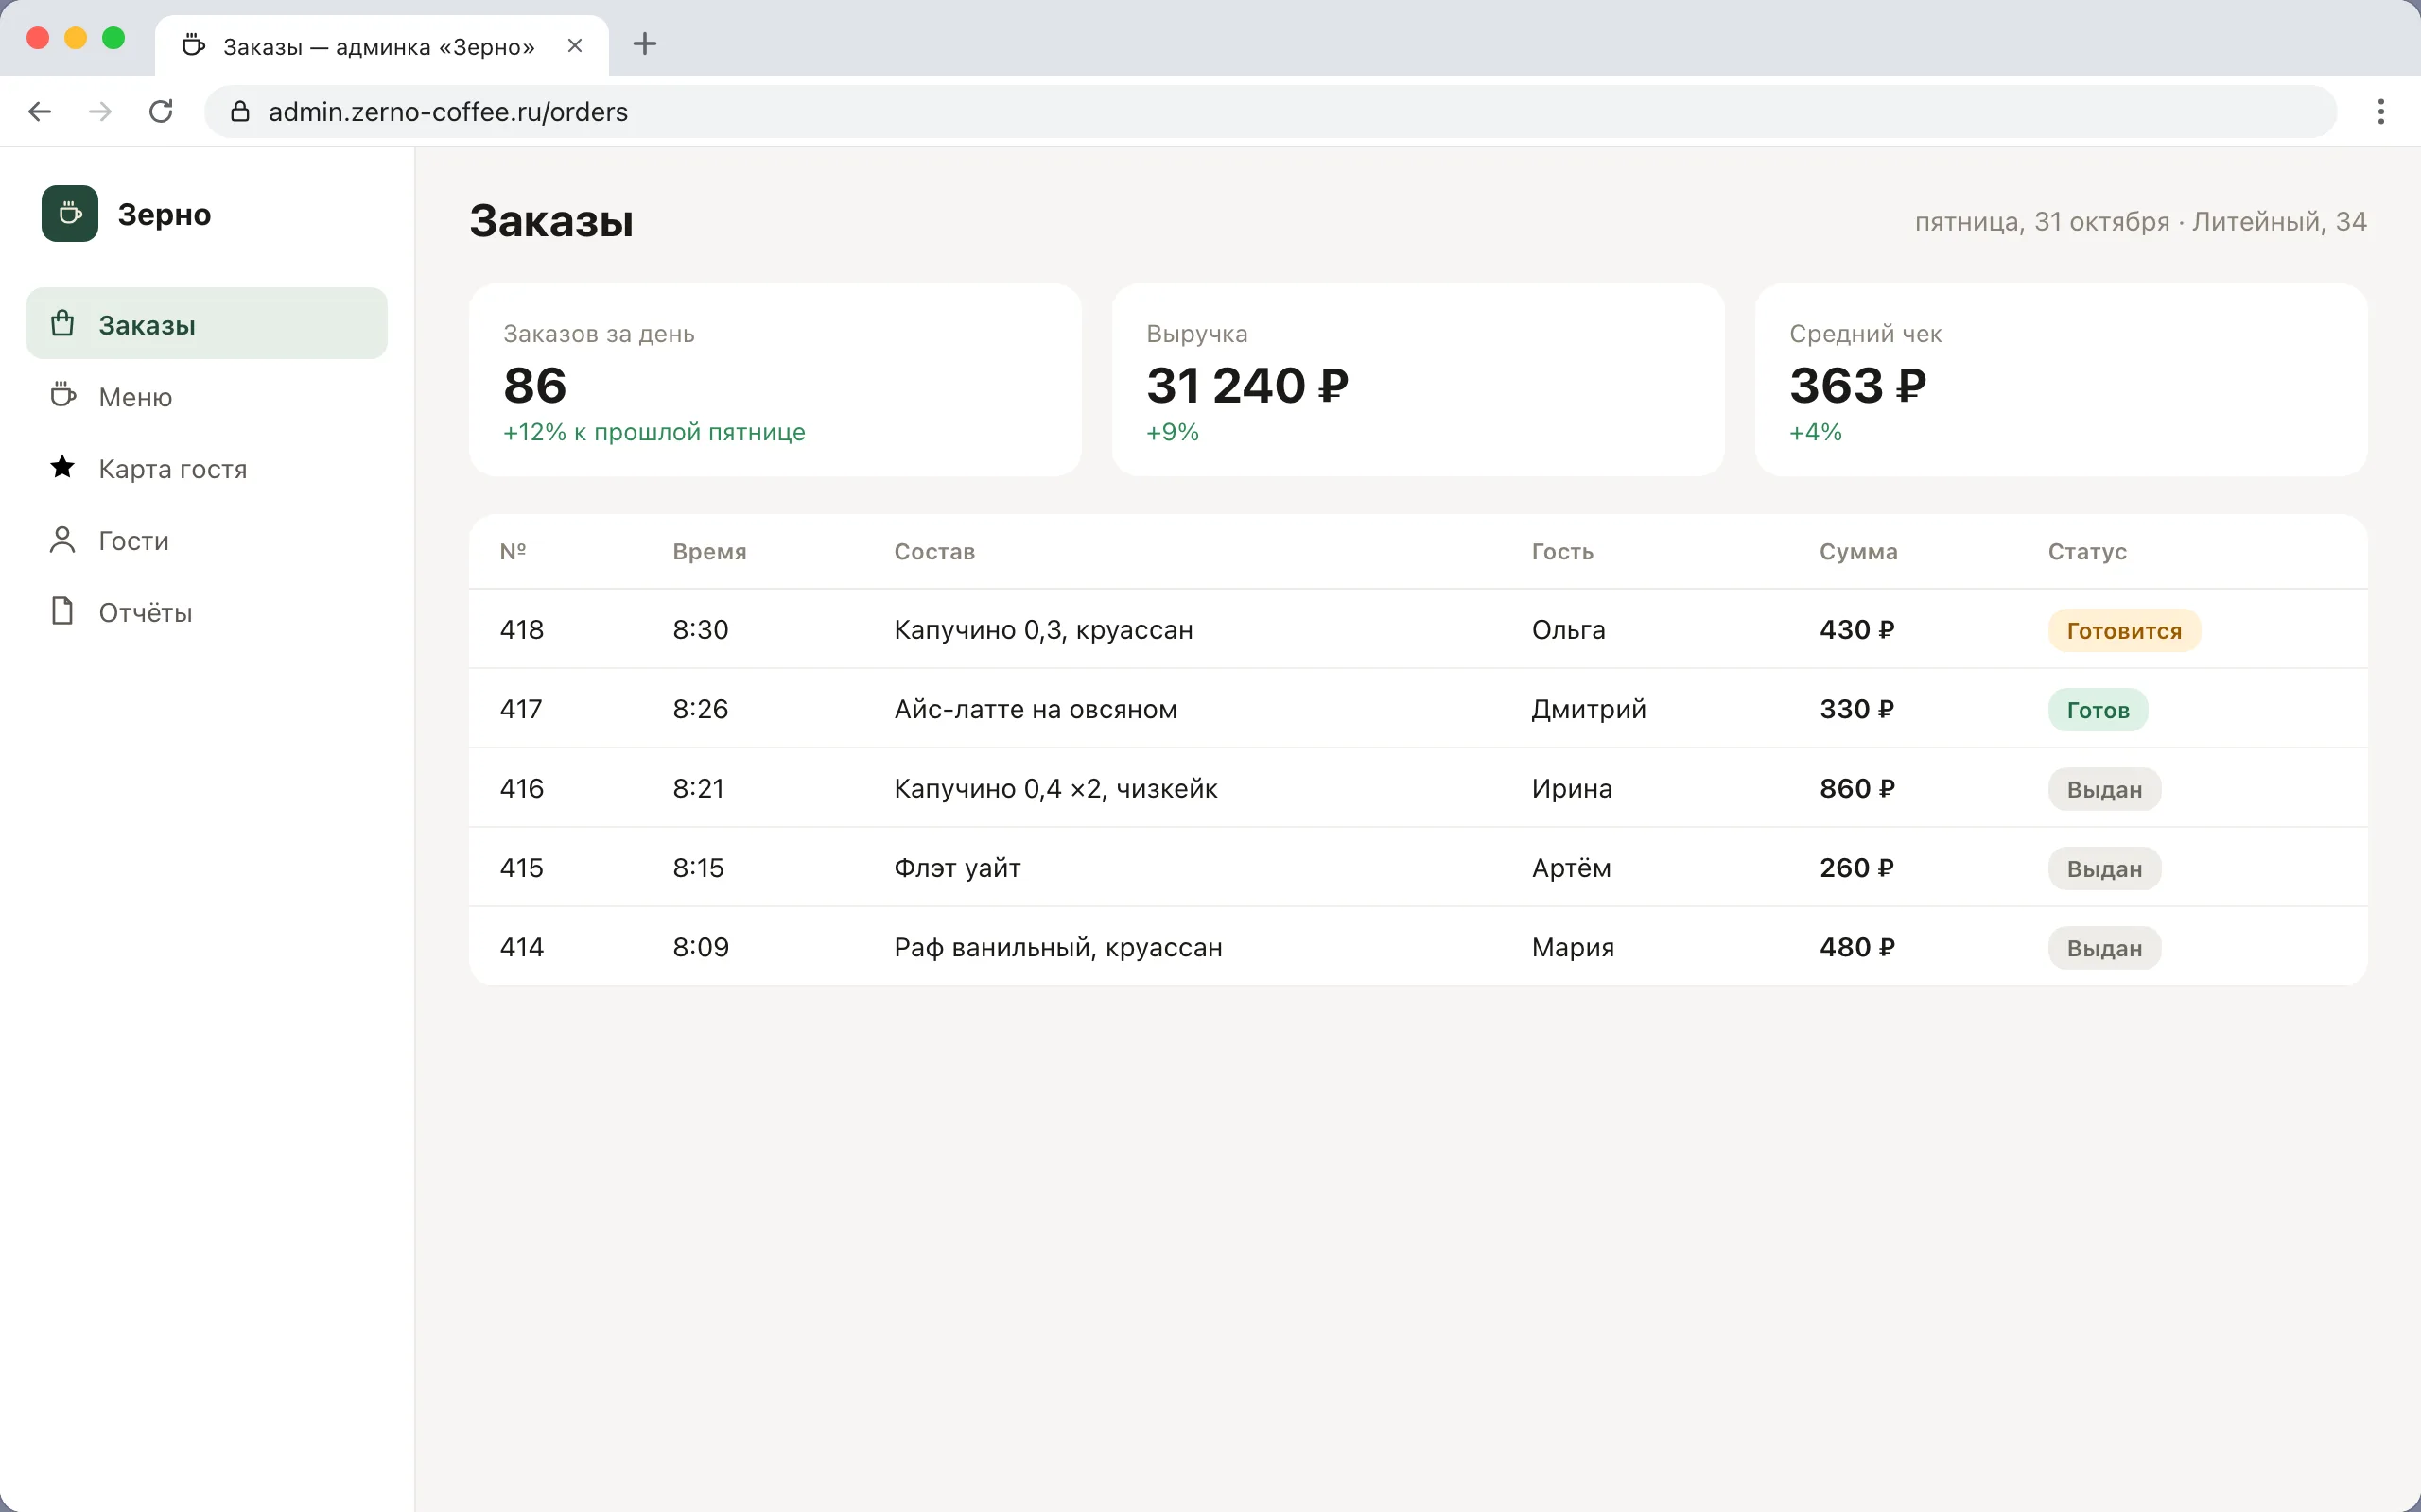
Task: Click the cup icon beside Меню
Action: click(x=62, y=395)
